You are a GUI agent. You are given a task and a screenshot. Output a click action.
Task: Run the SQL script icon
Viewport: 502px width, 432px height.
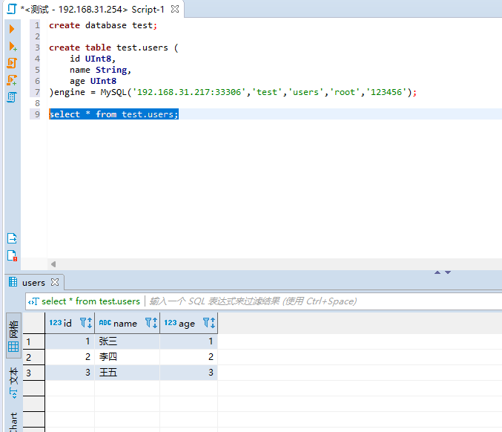pos(12,63)
